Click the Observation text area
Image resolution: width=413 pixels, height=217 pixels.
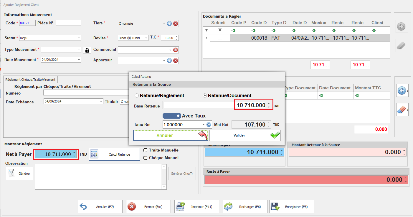pyautogui.click(x=98, y=176)
